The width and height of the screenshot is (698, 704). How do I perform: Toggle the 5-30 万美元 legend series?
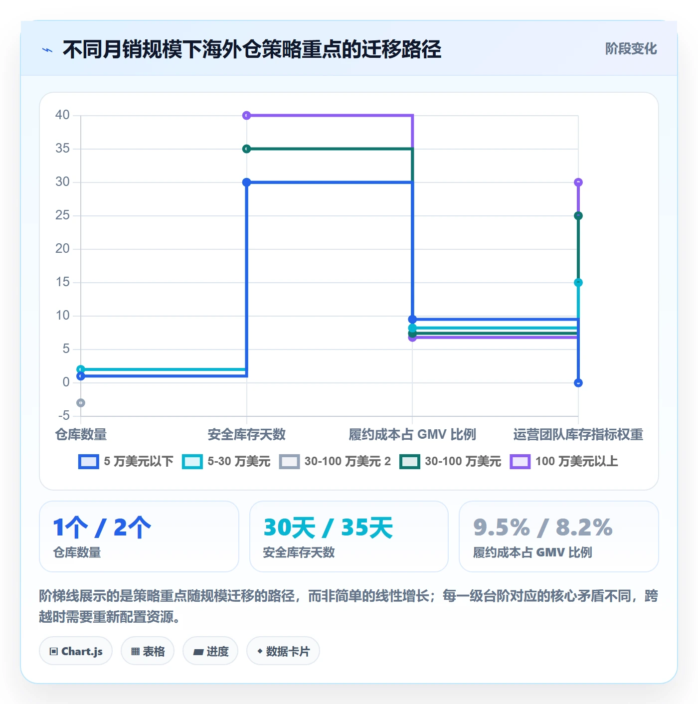(226, 462)
